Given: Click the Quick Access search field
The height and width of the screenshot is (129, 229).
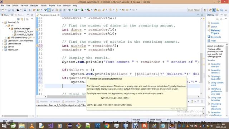Looking at the screenshot, I should pos(194,10).
